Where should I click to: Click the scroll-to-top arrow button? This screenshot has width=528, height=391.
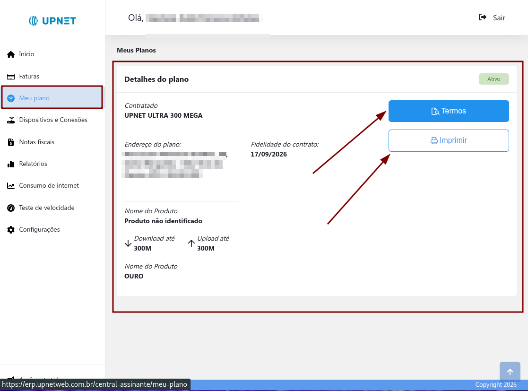[x=510, y=372]
